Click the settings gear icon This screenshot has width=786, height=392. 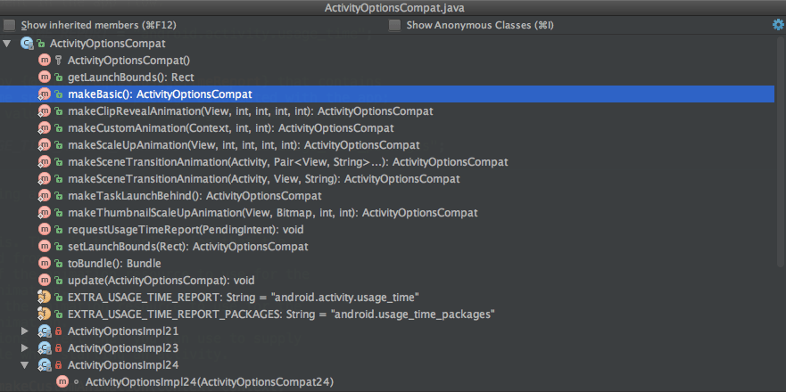tap(778, 25)
